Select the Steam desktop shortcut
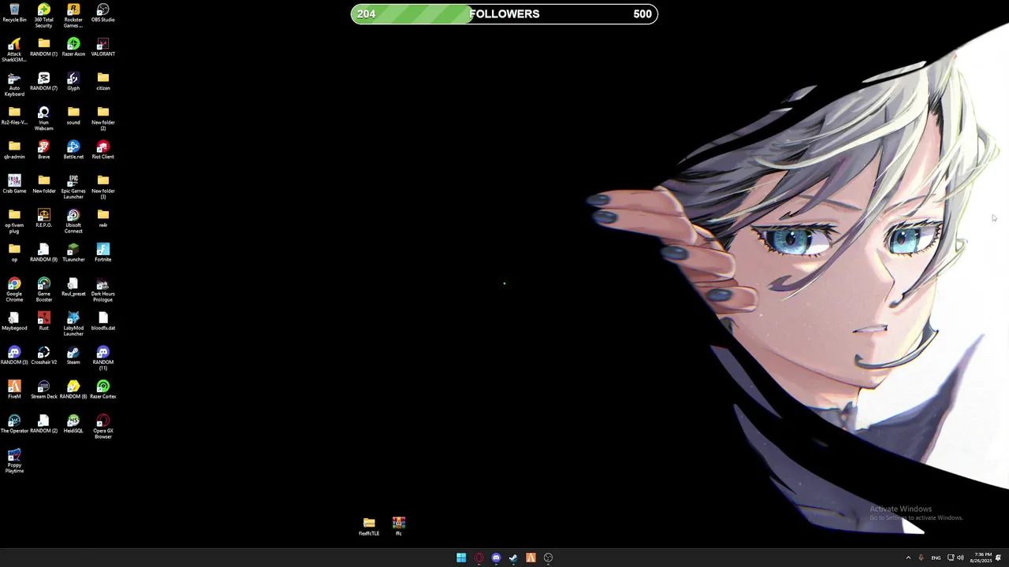This screenshot has height=567, width=1009. (x=73, y=356)
